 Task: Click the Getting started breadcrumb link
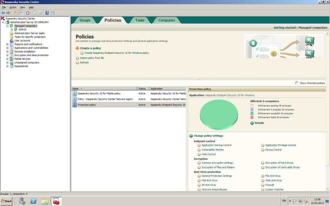point(285,28)
